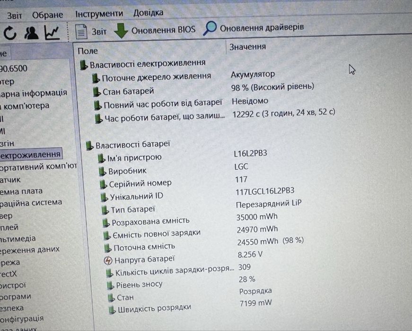This screenshot has height=331, width=412.
Task: Select Сумарна інформація sidebar item
Action: 34,93
